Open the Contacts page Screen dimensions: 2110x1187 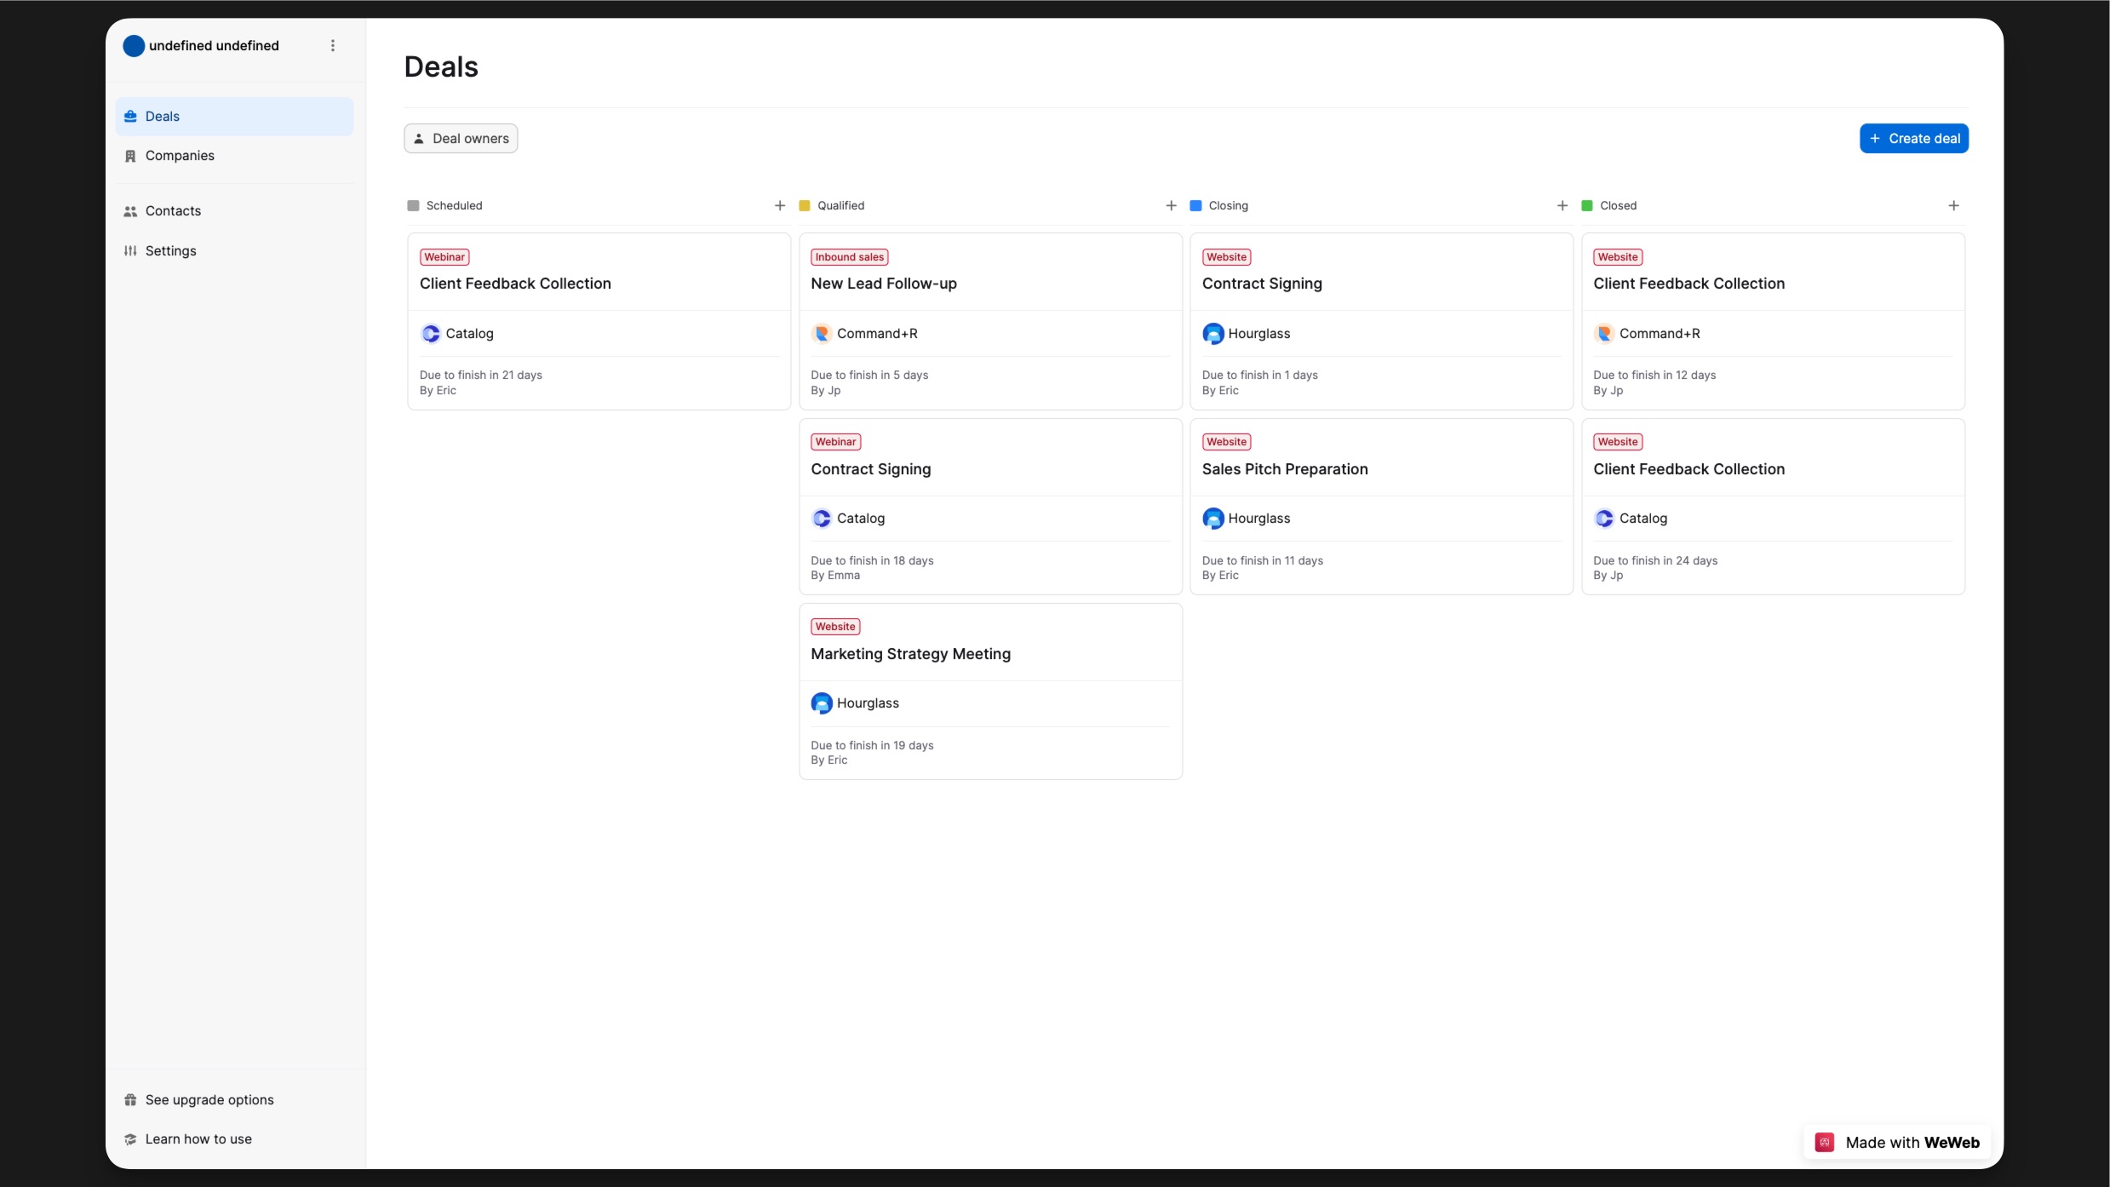tap(173, 211)
